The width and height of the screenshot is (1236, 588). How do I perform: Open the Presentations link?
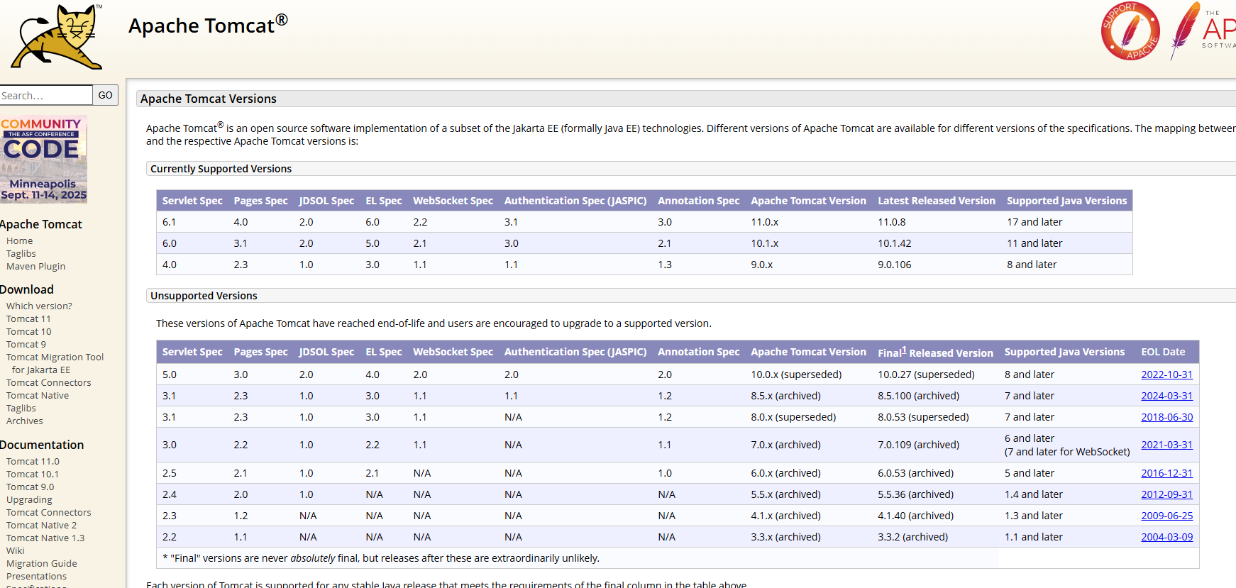coord(36,577)
